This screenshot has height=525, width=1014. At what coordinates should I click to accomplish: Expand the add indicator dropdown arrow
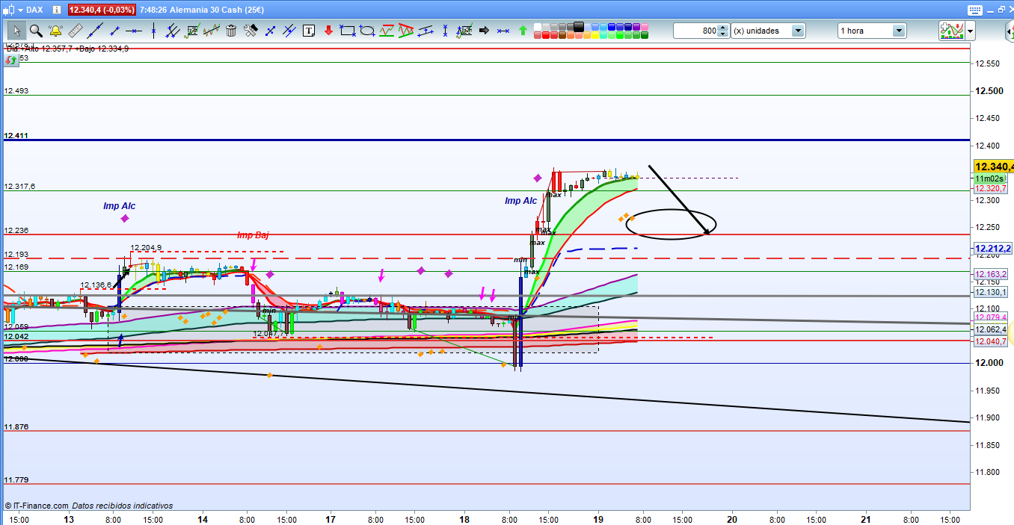pyautogui.click(x=970, y=31)
